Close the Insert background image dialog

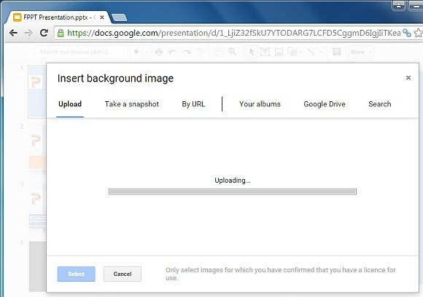click(408, 78)
